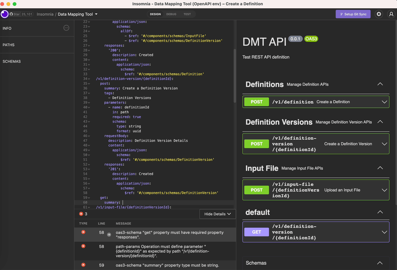The height and width of the screenshot is (270, 397).
Task: Click the GitHub Star badge
Action: pyautogui.click(x=21, y=14)
